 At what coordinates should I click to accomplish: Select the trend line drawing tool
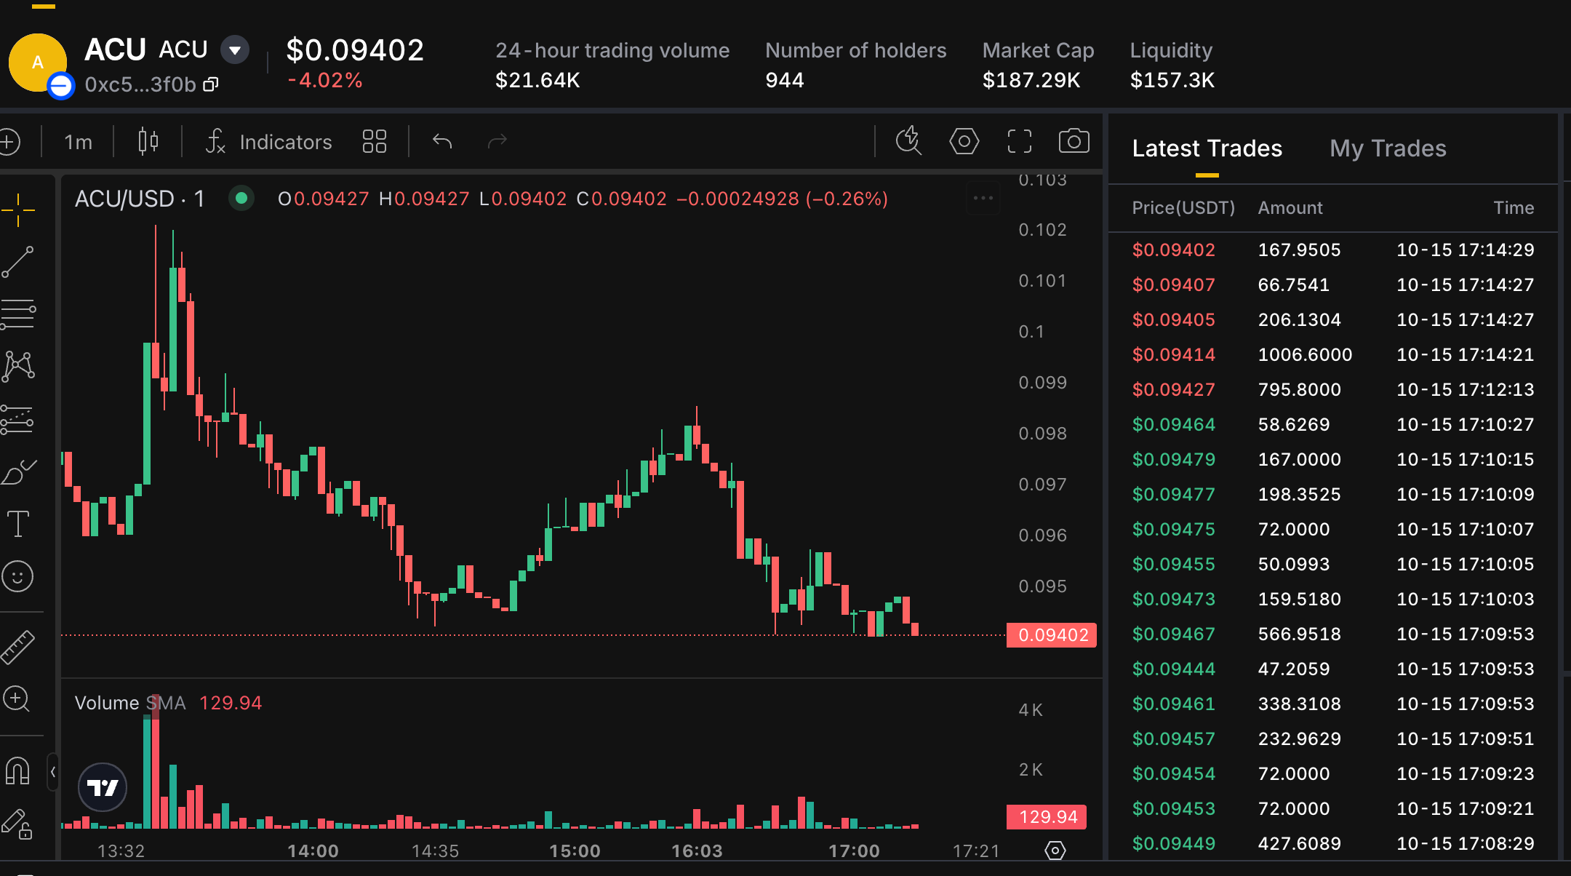pyautogui.click(x=18, y=262)
